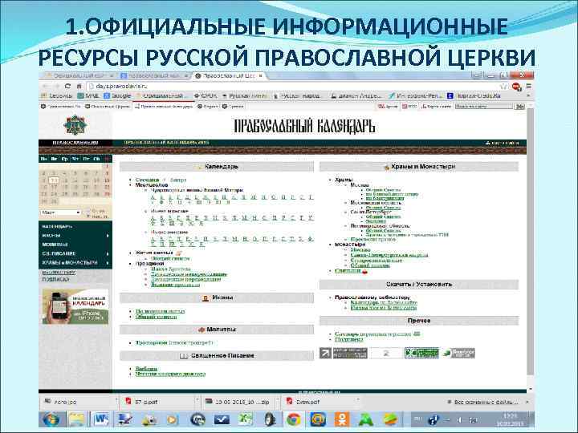578x433 pixels.
Task: Open the Chrome menu hamburger icon
Action: [x=528, y=86]
